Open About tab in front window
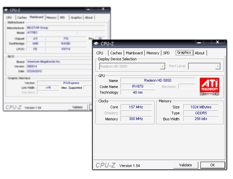233x179 pixels. (x=200, y=53)
